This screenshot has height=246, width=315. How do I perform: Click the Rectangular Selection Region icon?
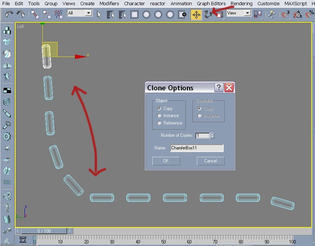tap(134, 15)
